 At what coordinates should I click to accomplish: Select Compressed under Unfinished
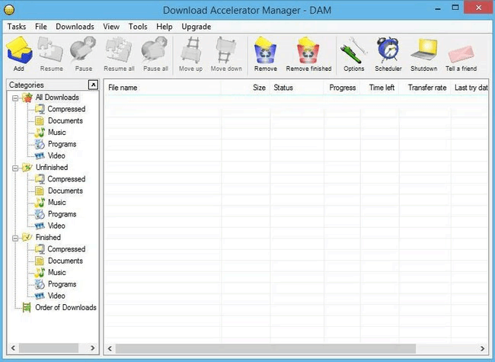click(x=60, y=179)
